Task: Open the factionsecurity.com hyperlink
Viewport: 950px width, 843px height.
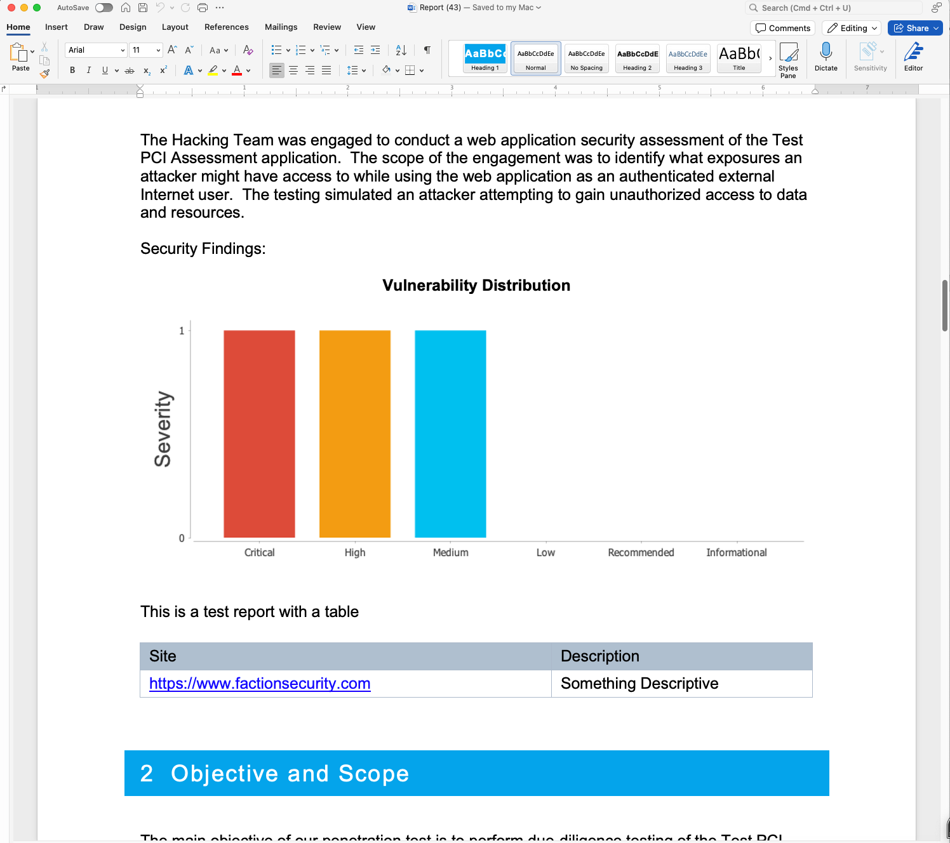Action: pyautogui.click(x=260, y=684)
